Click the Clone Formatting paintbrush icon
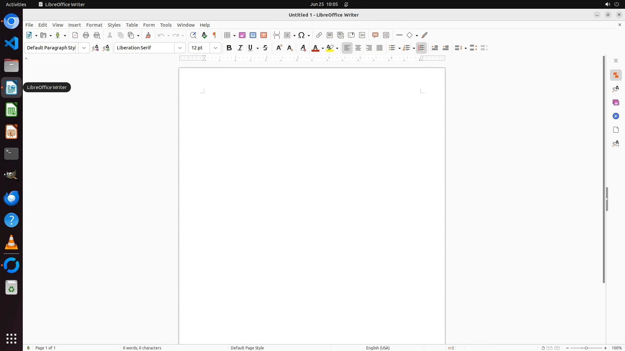 (148, 35)
